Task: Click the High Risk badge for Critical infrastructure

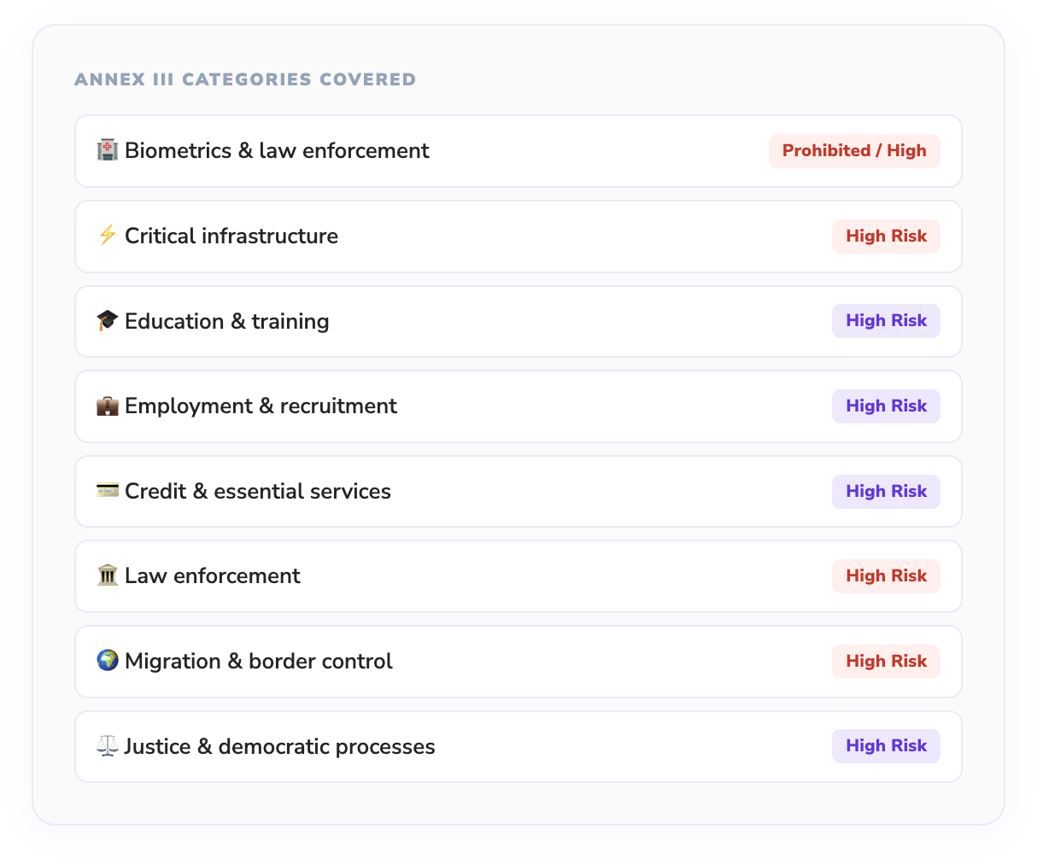Action: click(x=886, y=236)
